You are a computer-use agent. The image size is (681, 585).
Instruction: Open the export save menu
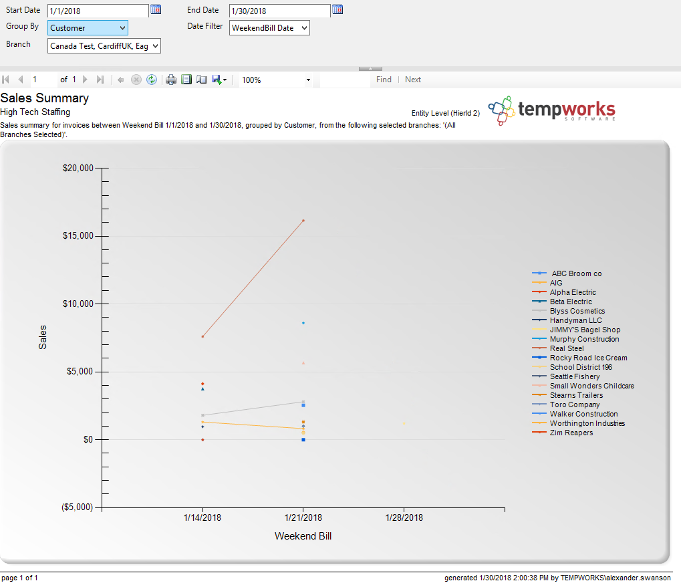pyautogui.click(x=219, y=80)
